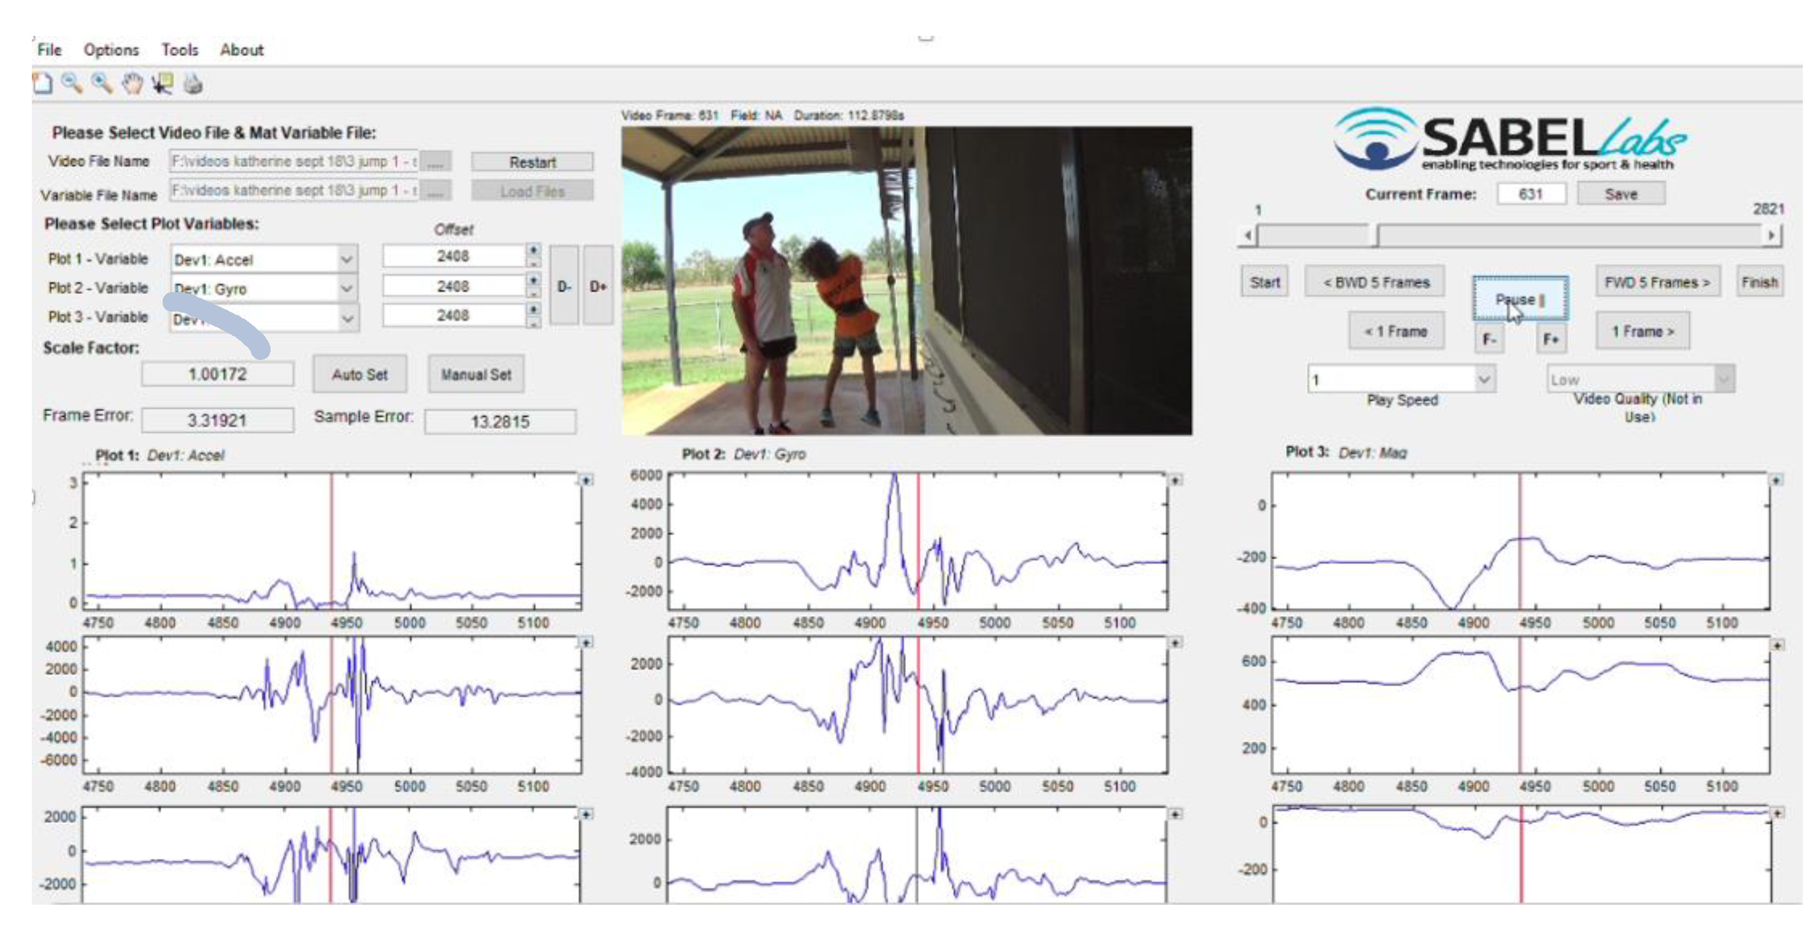Step forward with 1 Frame > button
1820x943 pixels.
pos(1642,331)
